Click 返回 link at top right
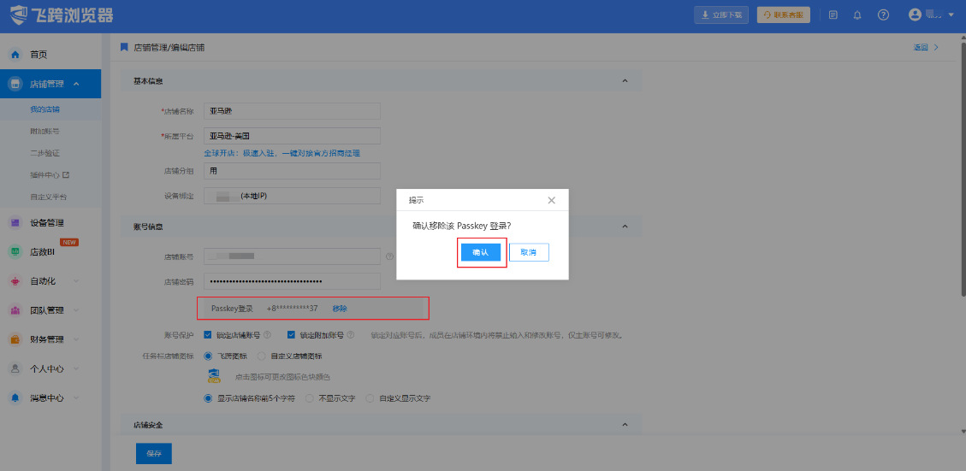Image resolution: width=966 pixels, height=471 pixels. pos(921,47)
